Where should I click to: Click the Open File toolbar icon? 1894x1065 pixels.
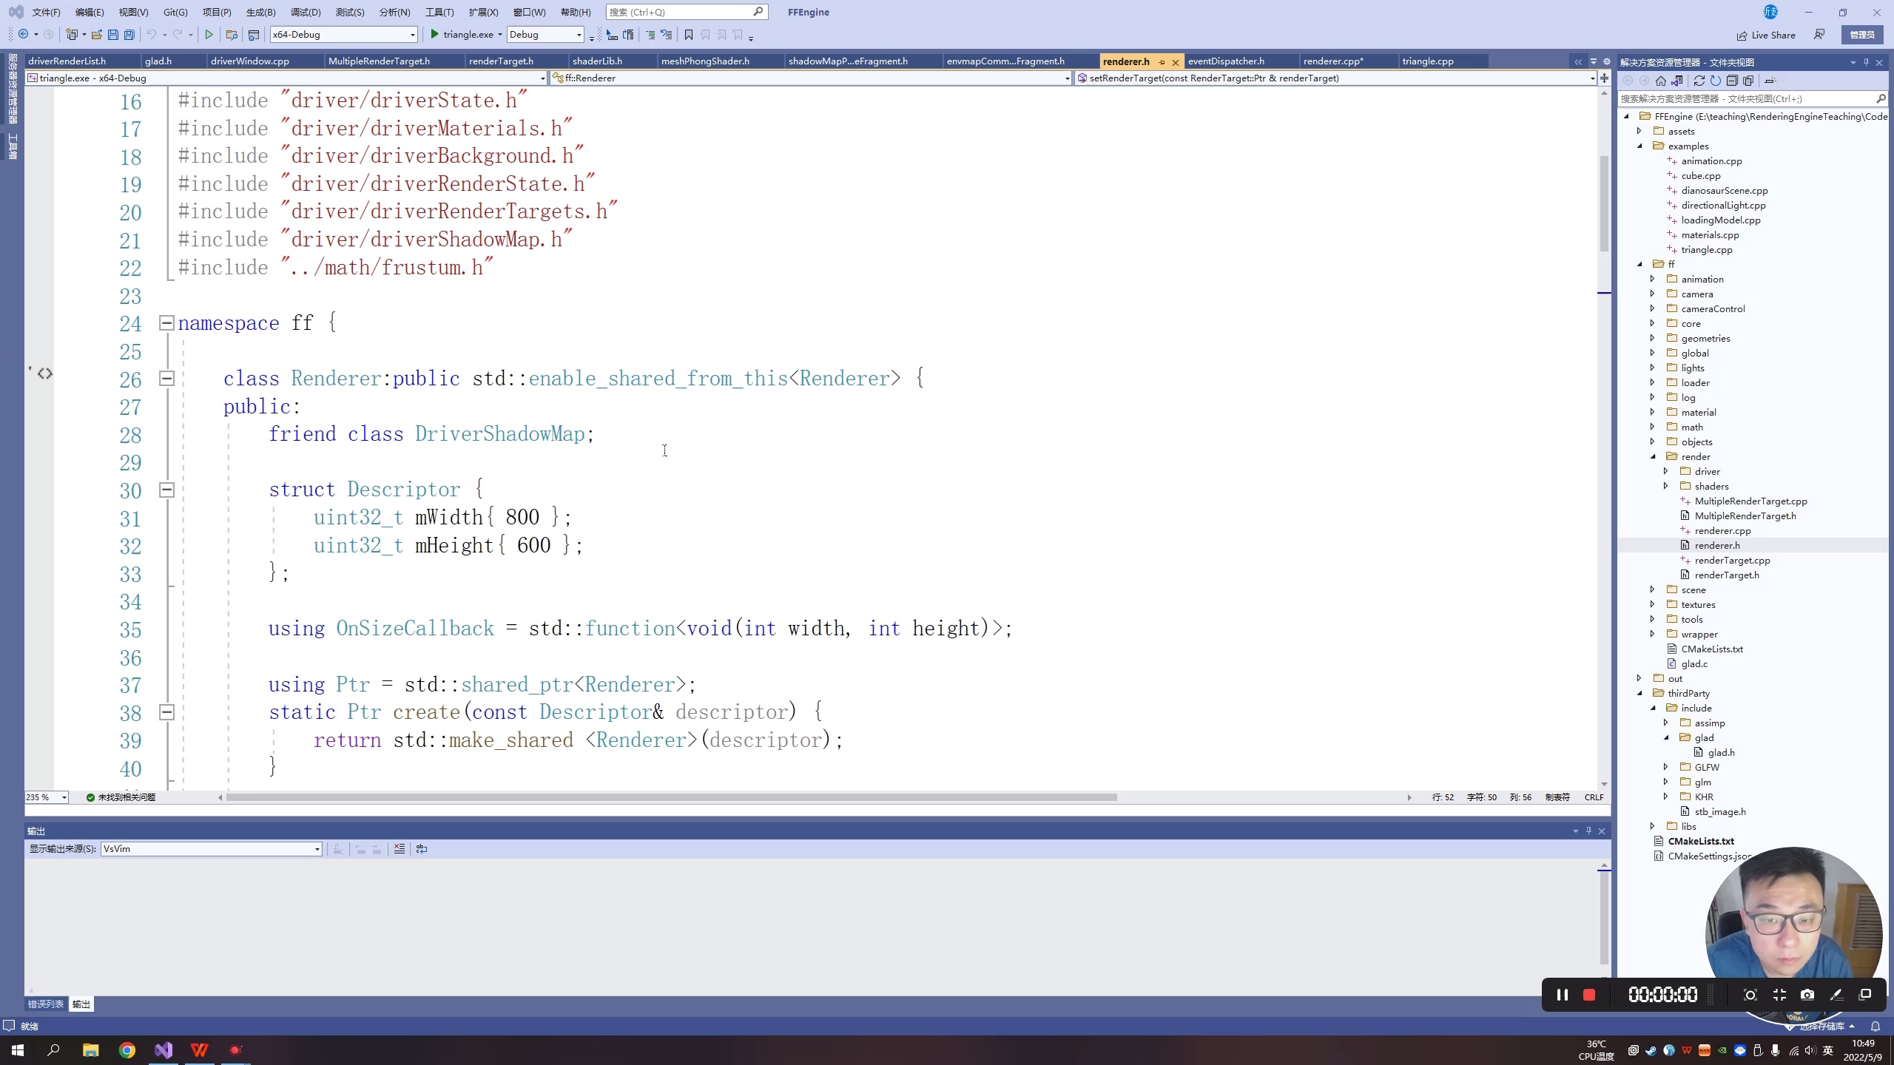(96, 35)
